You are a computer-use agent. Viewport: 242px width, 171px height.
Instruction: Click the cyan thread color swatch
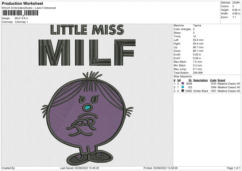point(183,87)
